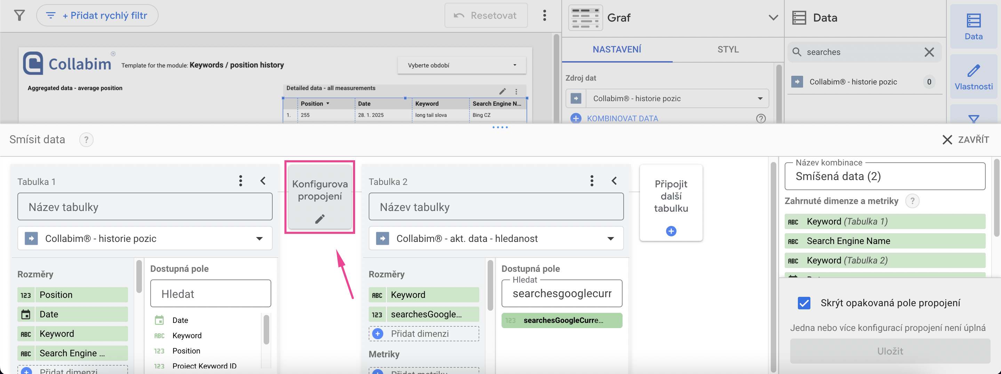The width and height of the screenshot is (1001, 374).
Task: Select Position dimension chip in Tabulka 1
Action: [73, 295]
